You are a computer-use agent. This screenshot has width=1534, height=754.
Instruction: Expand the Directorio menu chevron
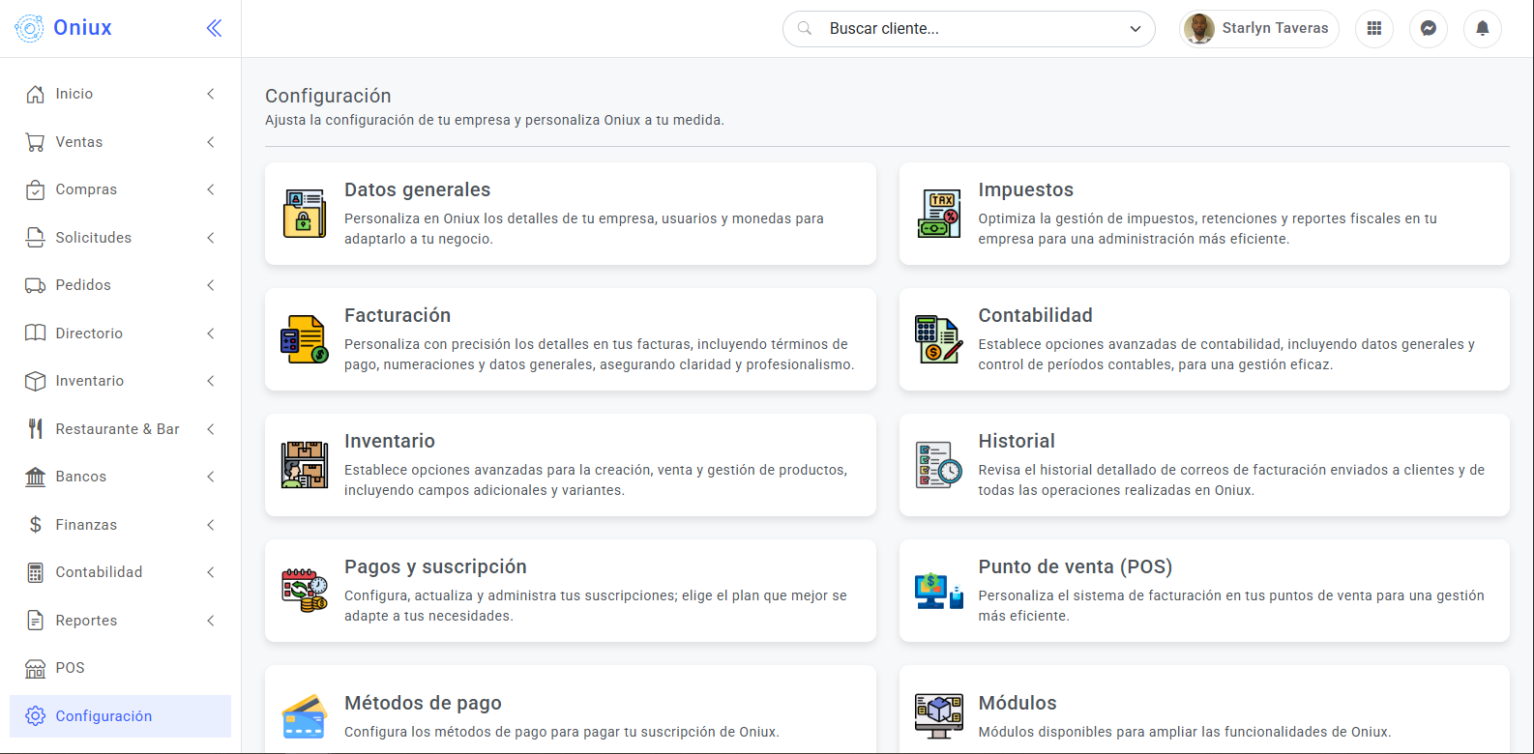(x=211, y=333)
